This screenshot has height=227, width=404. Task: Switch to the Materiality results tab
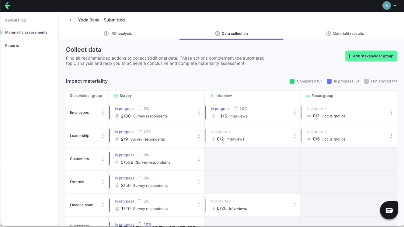pyautogui.click(x=345, y=33)
